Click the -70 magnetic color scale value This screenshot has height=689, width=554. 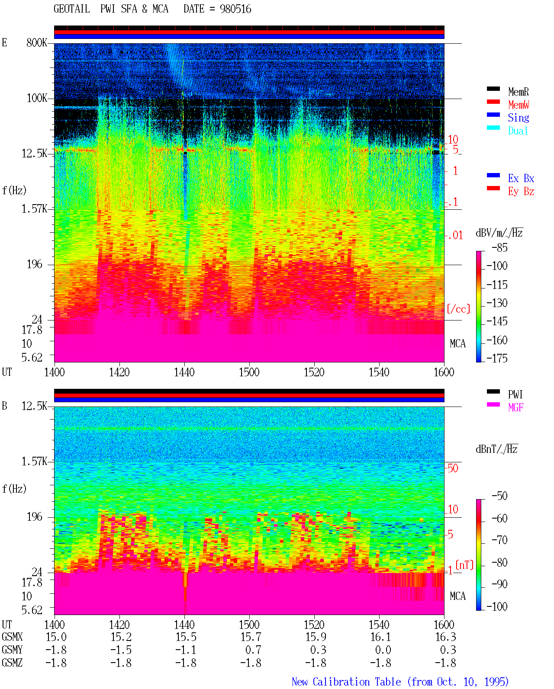point(499,540)
